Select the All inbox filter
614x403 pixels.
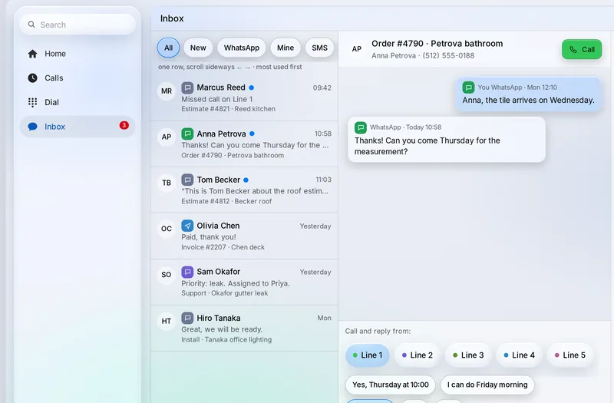point(168,48)
